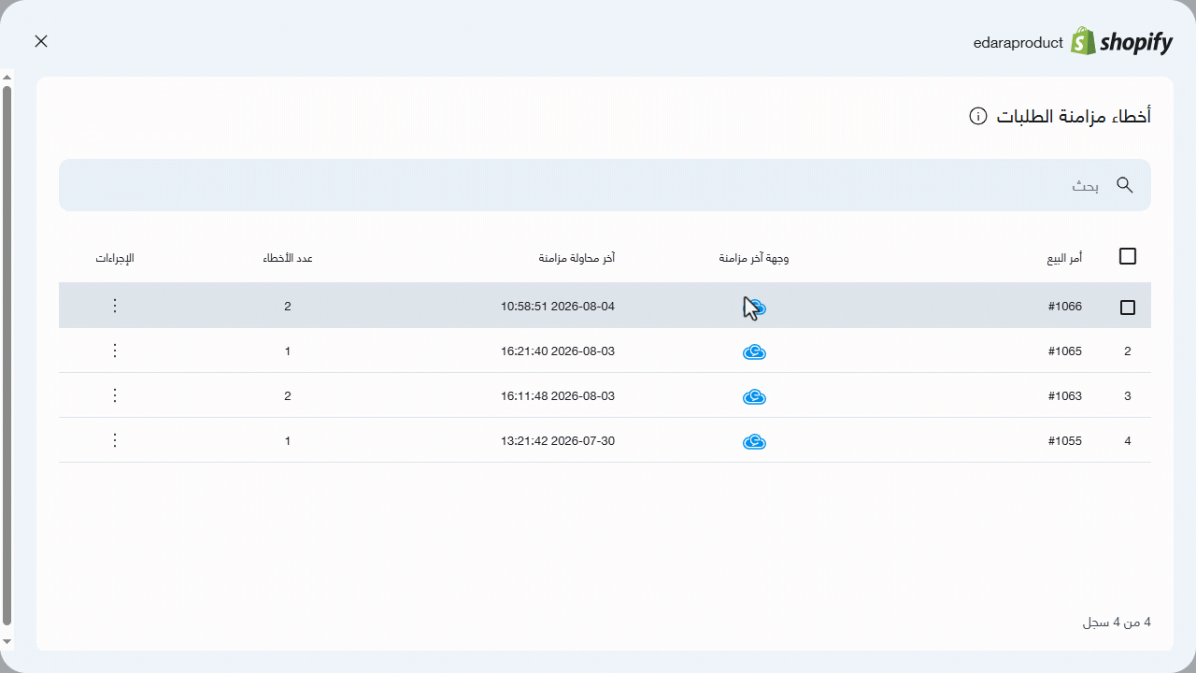The image size is (1196, 673).
Task: Click error count for order #1066
Action: pyautogui.click(x=288, y=307)
